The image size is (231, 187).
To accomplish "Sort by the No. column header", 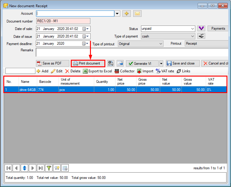I will (11, 81).
